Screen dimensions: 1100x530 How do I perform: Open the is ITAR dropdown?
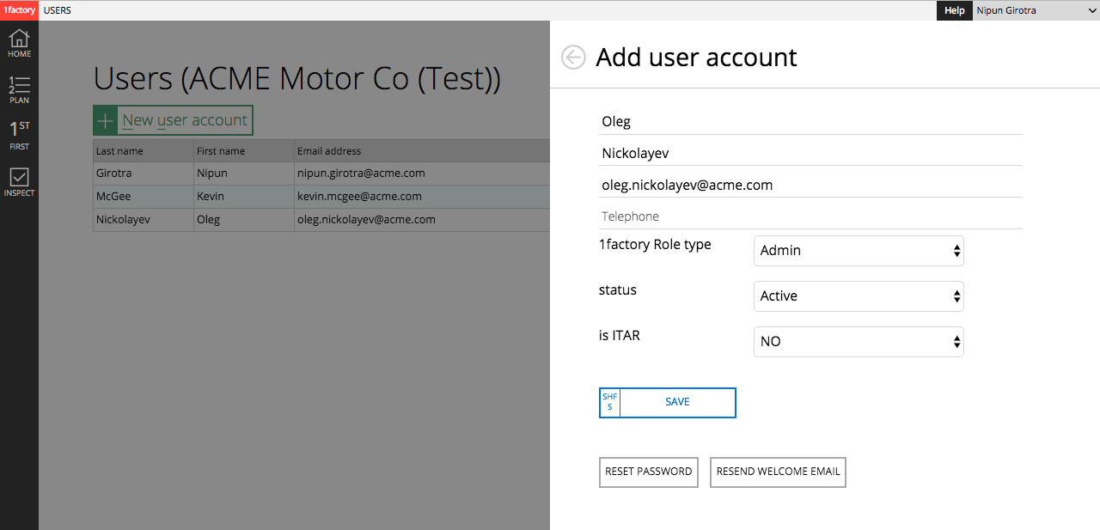pyautogui.click(x=859, y=341)
